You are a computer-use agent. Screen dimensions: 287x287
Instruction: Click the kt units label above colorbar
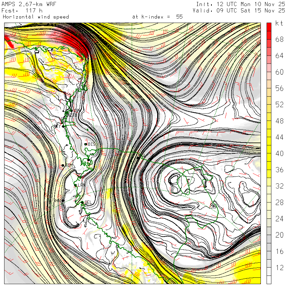279,24
